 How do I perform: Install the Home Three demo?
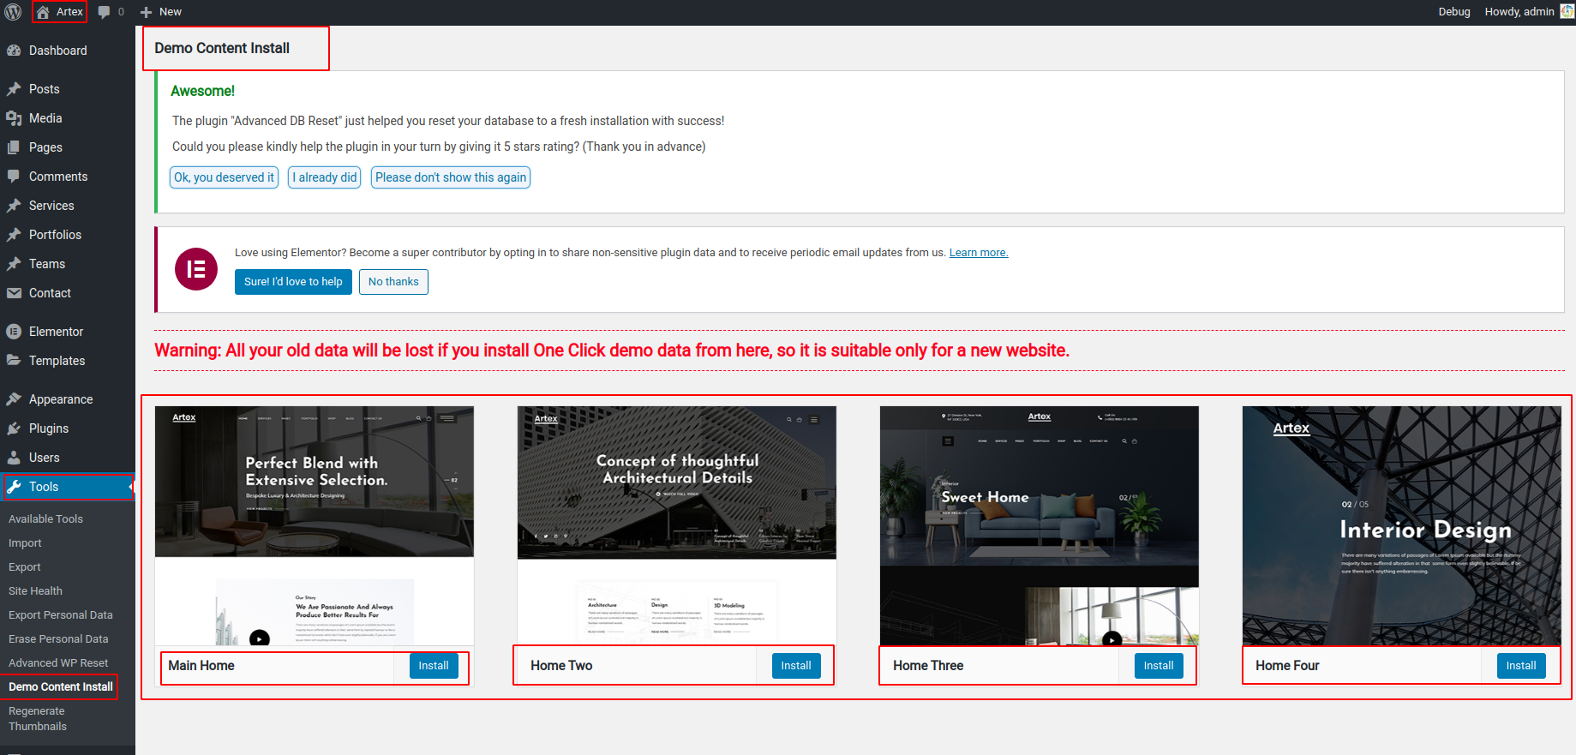pos(1159,666)
